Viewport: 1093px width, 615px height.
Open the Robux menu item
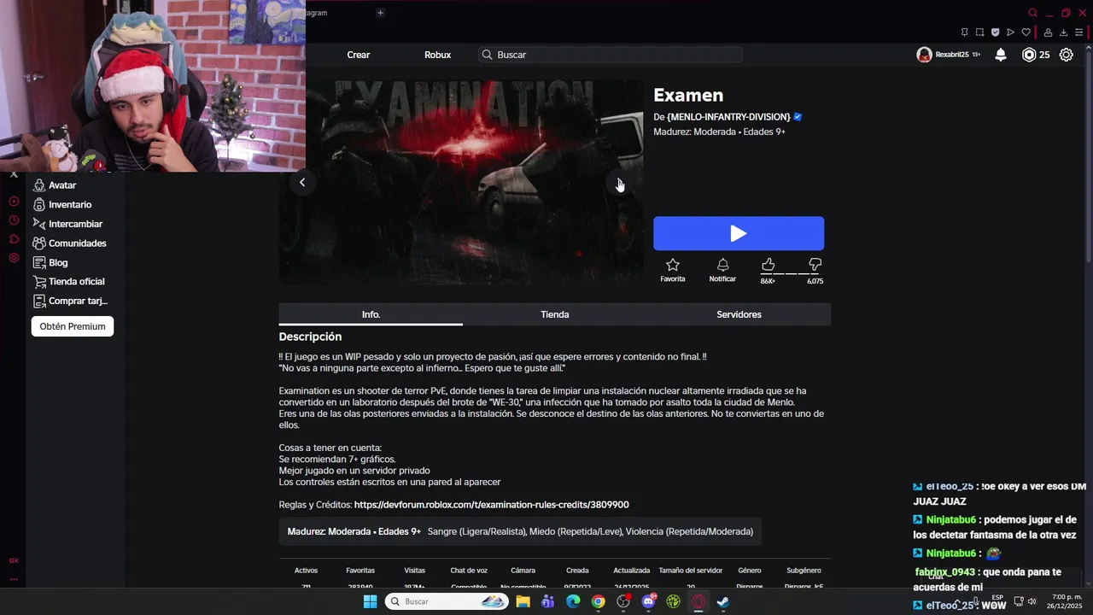(437, 55)
